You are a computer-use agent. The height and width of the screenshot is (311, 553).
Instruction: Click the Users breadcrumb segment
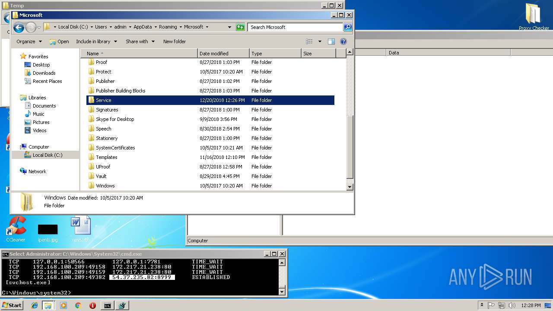click(x=101, y=27)
